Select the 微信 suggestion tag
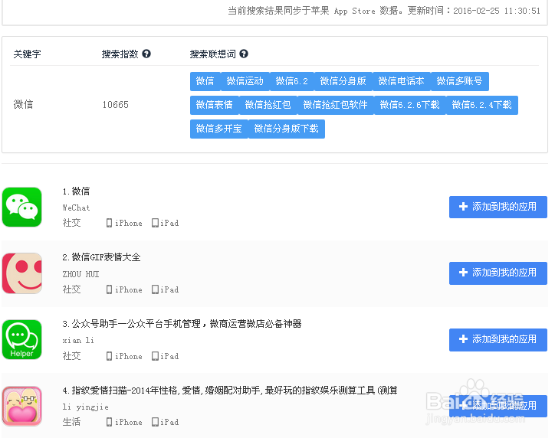Viewport: 555px width, 438px height. click(205, 81)
